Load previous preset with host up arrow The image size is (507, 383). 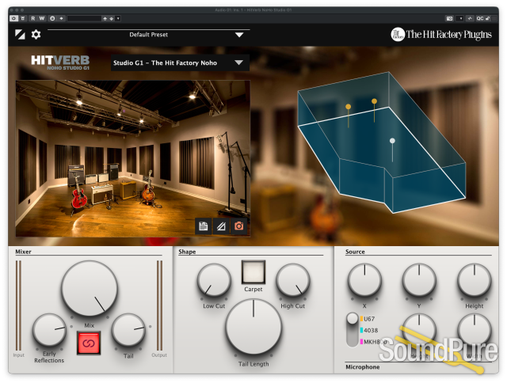[105, 19]
